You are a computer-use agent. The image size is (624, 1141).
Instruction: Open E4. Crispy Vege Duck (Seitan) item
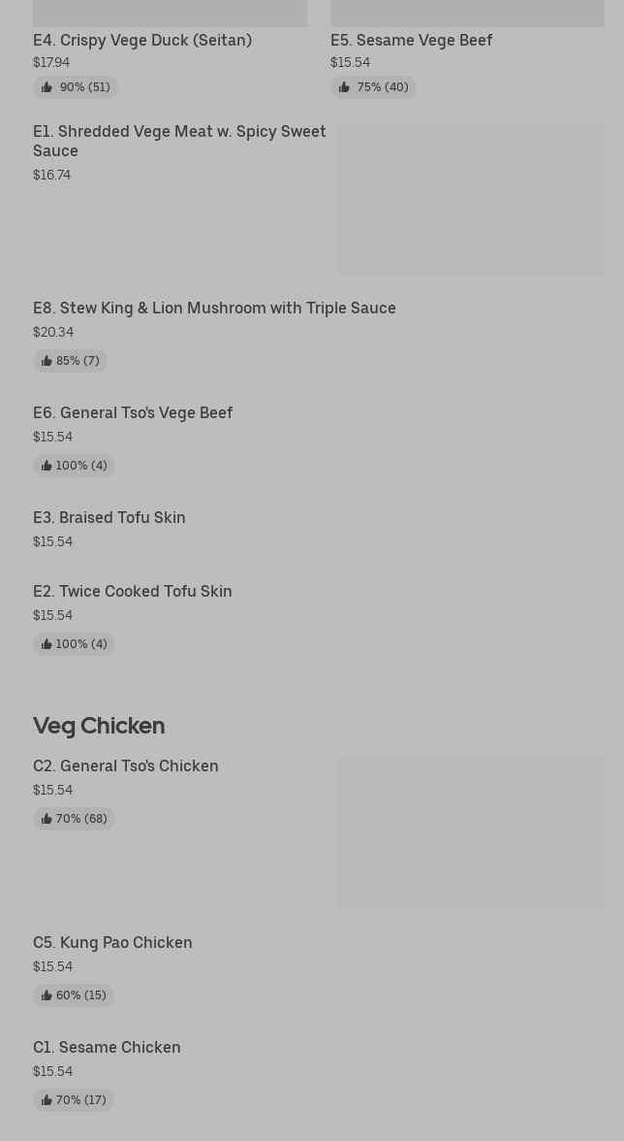(x=142, y=40)
